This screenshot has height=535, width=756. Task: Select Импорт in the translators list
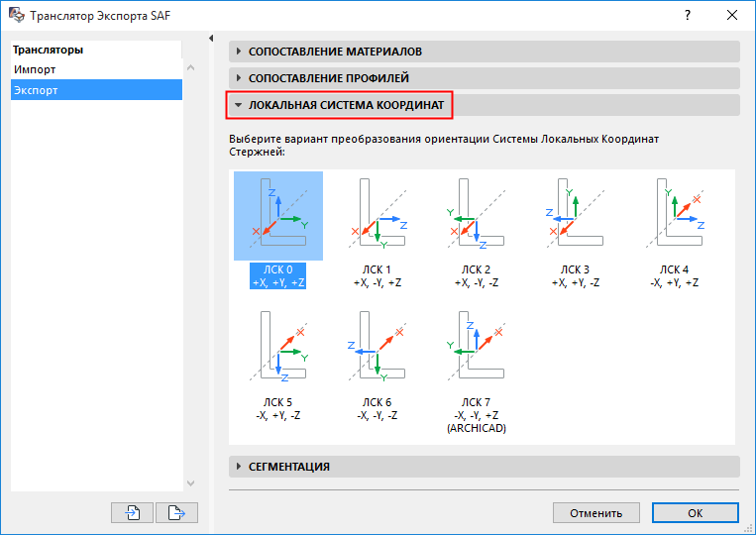tap(96, 69)
